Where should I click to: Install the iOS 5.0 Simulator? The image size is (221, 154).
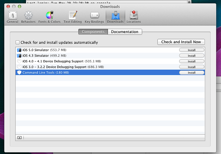192,50
